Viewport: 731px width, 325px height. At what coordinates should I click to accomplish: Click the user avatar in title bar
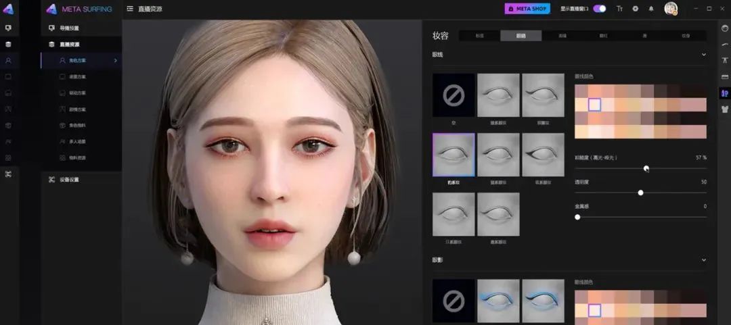tap(671, 9)
